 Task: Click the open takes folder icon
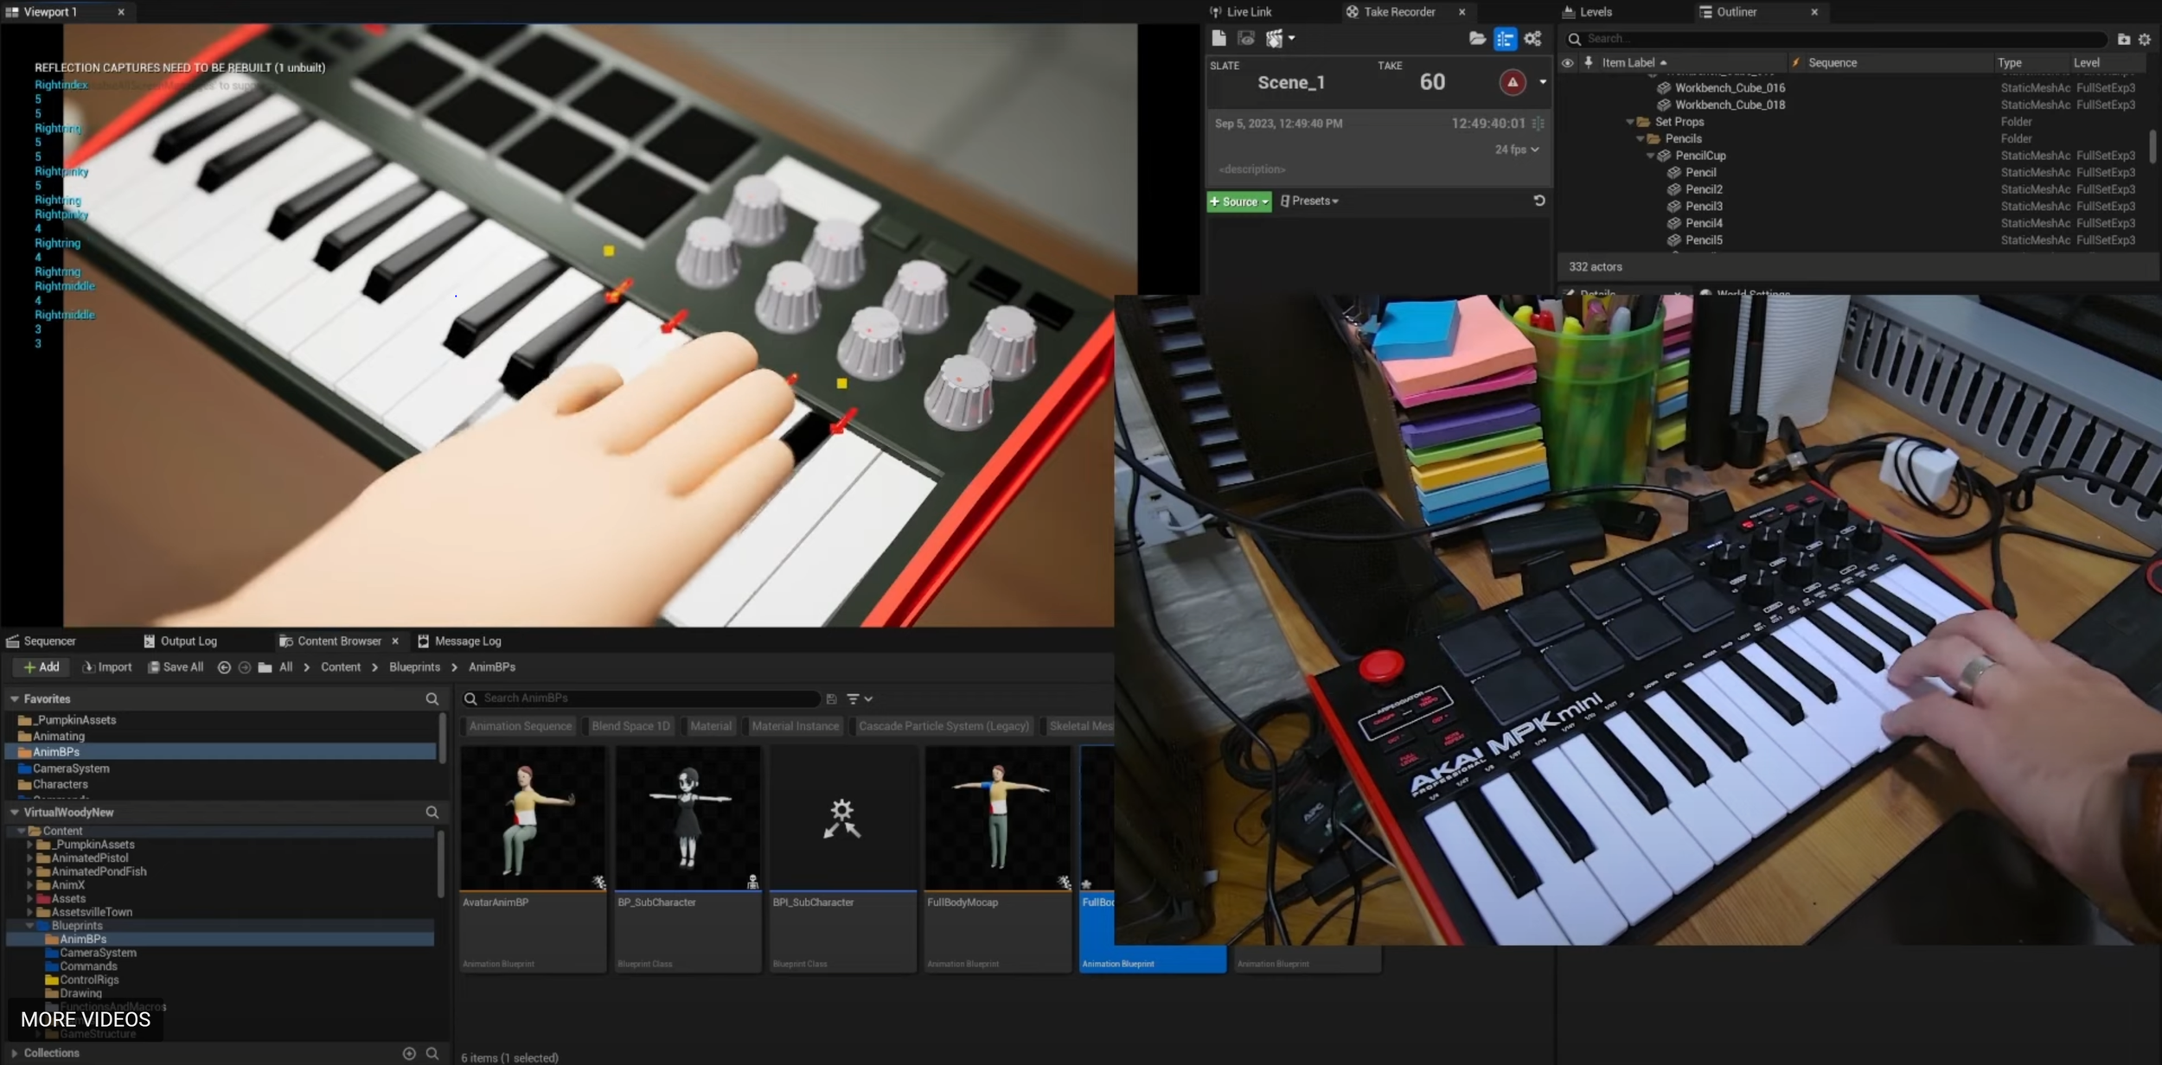[1477, 38]
